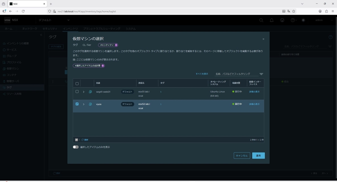Image resolution: width=337 pixels, height=182 pixels.
Task: Click the selected items total badge
Action: (89, 66)
